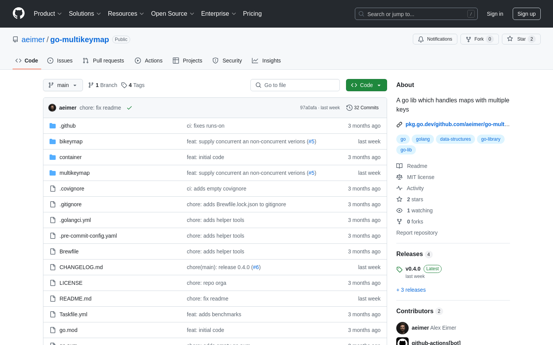Open the README.md file
The height and width of the screenshot is (345, 553).
click(75, 299)
